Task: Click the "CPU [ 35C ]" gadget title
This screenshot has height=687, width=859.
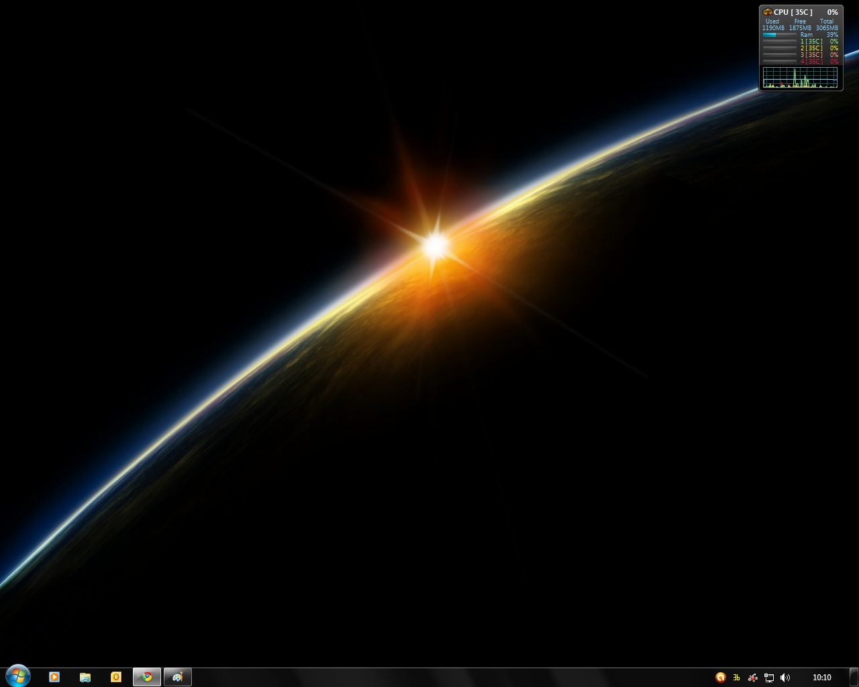Action: click(x=793, y=12)
